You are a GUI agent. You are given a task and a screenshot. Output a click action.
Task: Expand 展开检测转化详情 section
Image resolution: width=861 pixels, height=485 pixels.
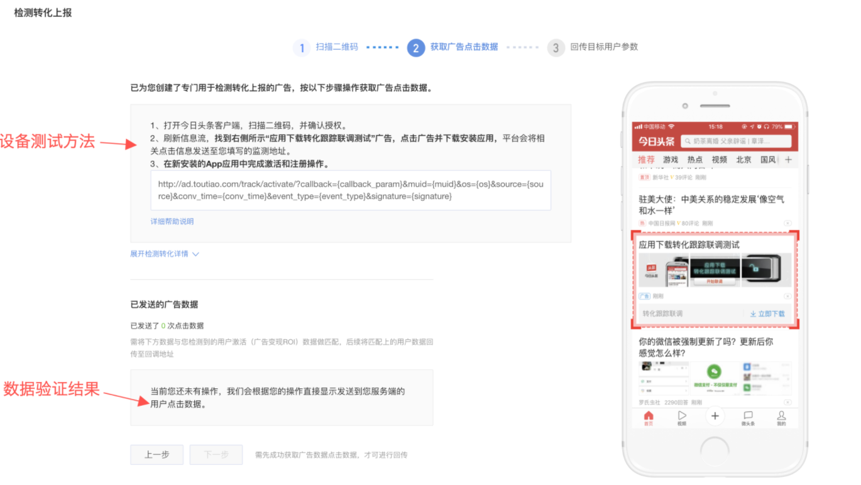tap(165, 254)
